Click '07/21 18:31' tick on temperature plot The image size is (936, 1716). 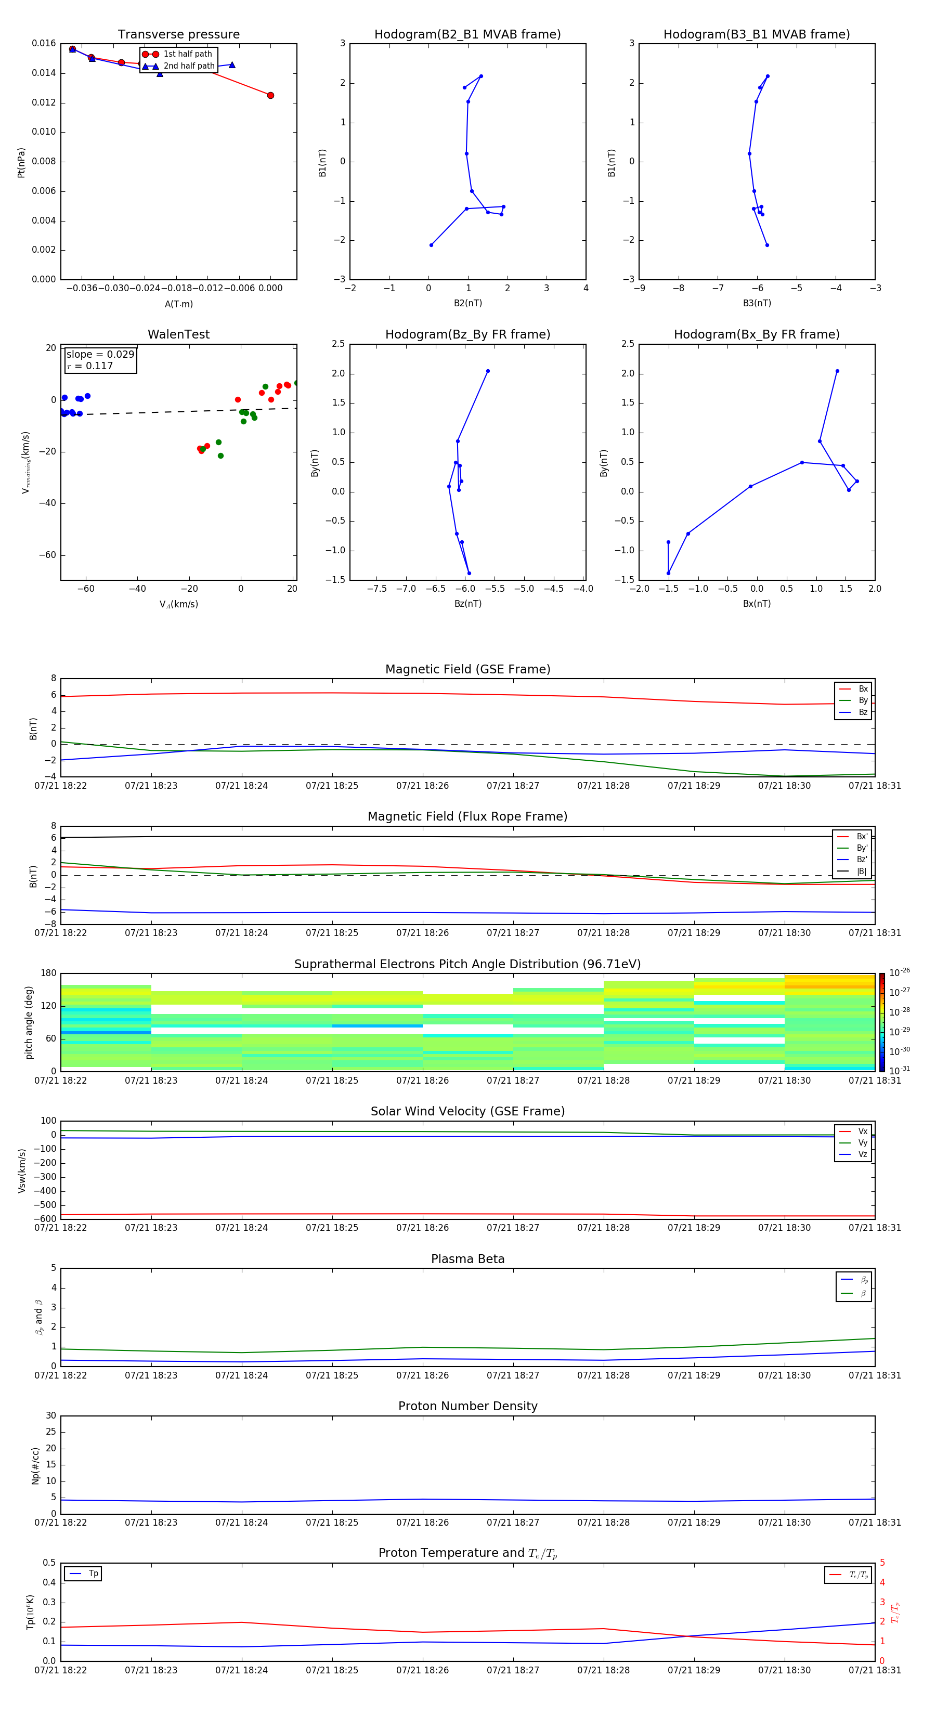tap(875, 1670)
